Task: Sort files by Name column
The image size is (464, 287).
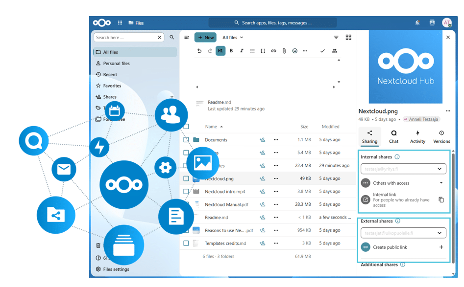Action: [214, 127]
